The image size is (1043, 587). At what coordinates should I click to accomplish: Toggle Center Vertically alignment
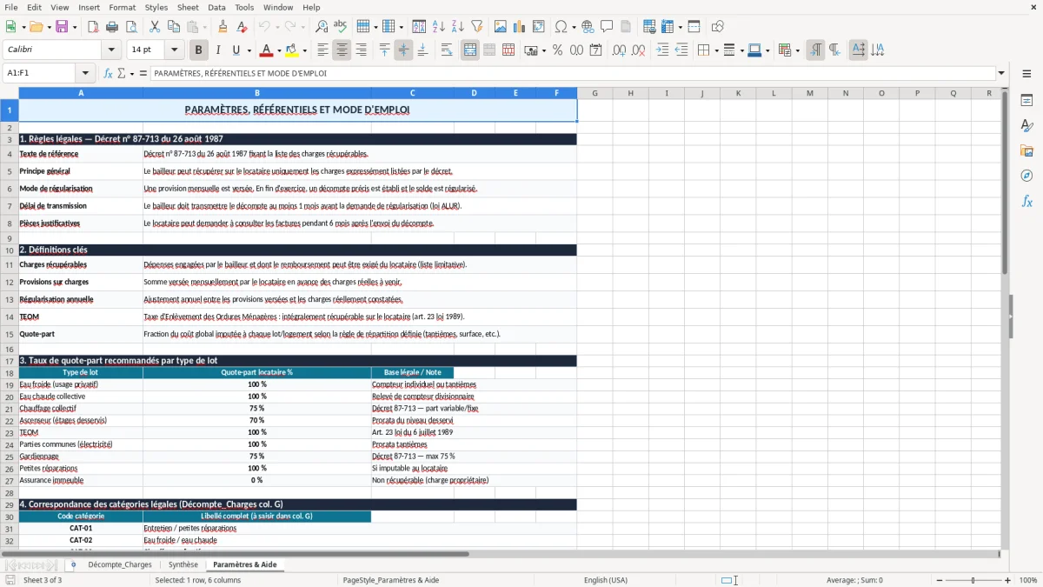(403, 50)
